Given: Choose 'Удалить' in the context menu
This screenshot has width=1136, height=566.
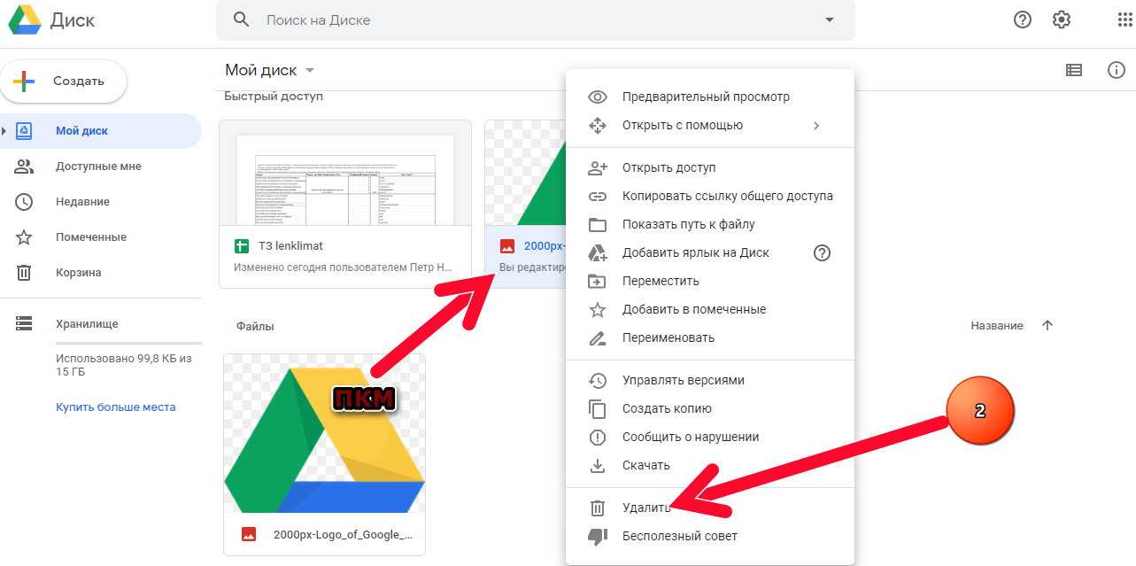Looking at the screenshot, I should tap(710, 508).
